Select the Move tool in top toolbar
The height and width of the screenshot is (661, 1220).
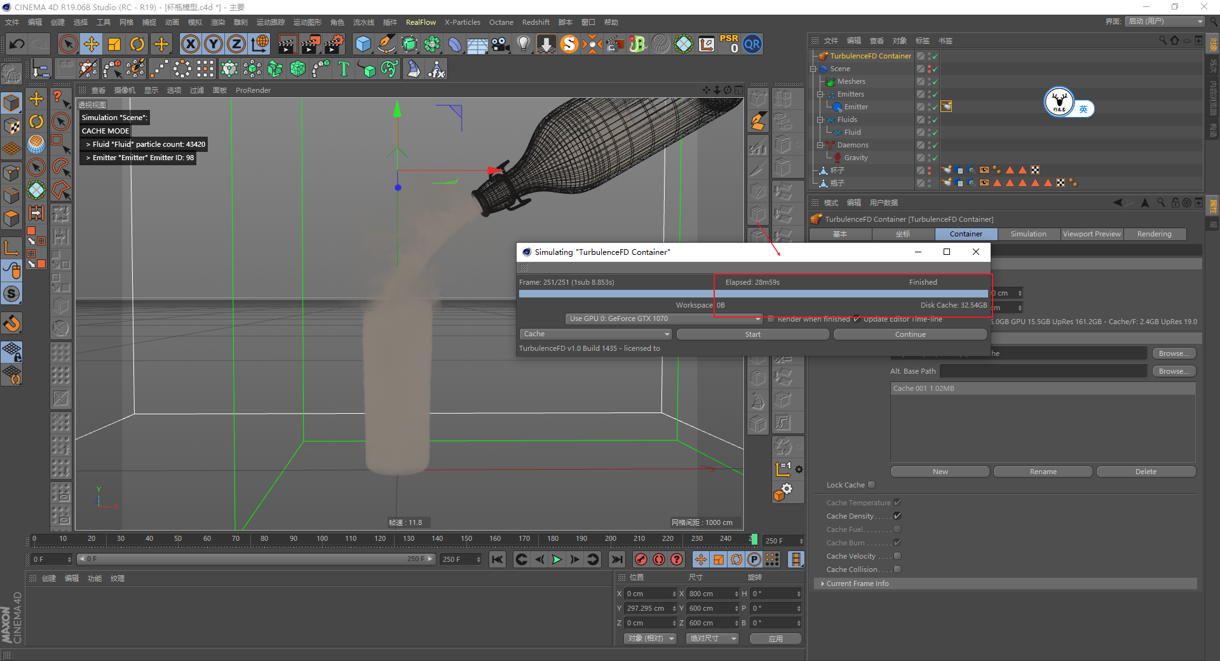tap(91, 44)
